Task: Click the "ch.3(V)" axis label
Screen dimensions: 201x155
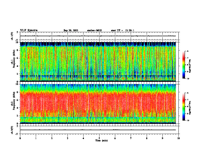Action: [x=12, y=130]
